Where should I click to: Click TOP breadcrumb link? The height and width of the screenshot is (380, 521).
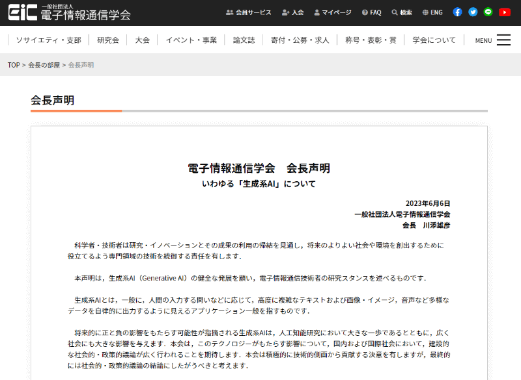pyautogui.click(x=14, y=65)
